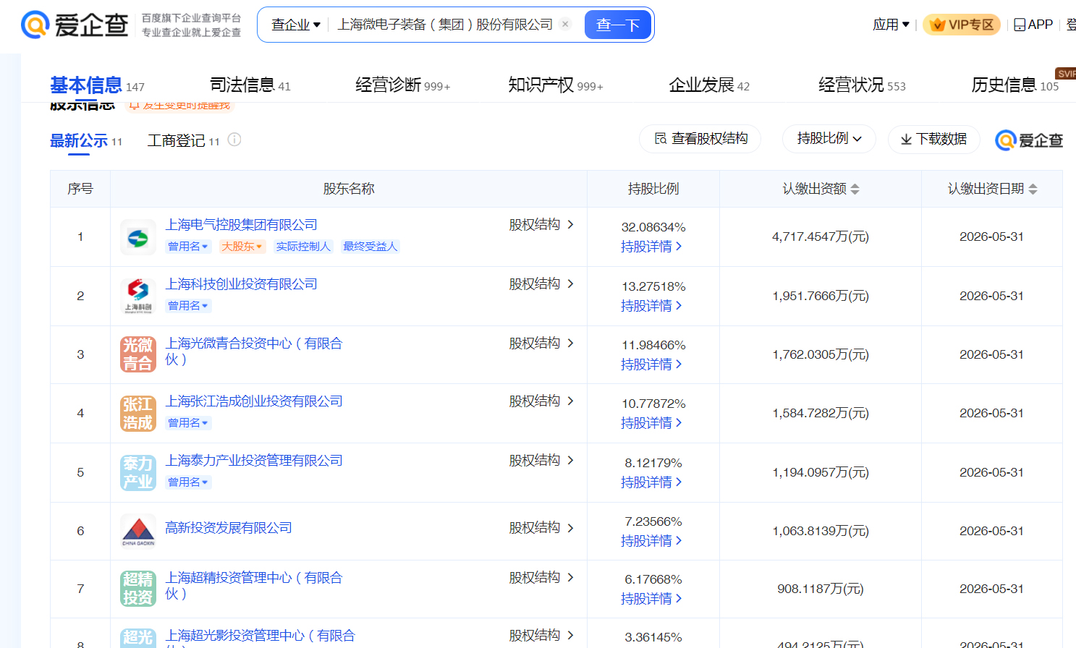
Task: Open 持股详情 under 8.12179%
Action: click(x=651, y=482)
